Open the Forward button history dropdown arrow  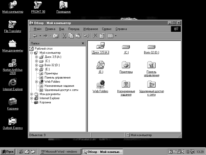50,36
